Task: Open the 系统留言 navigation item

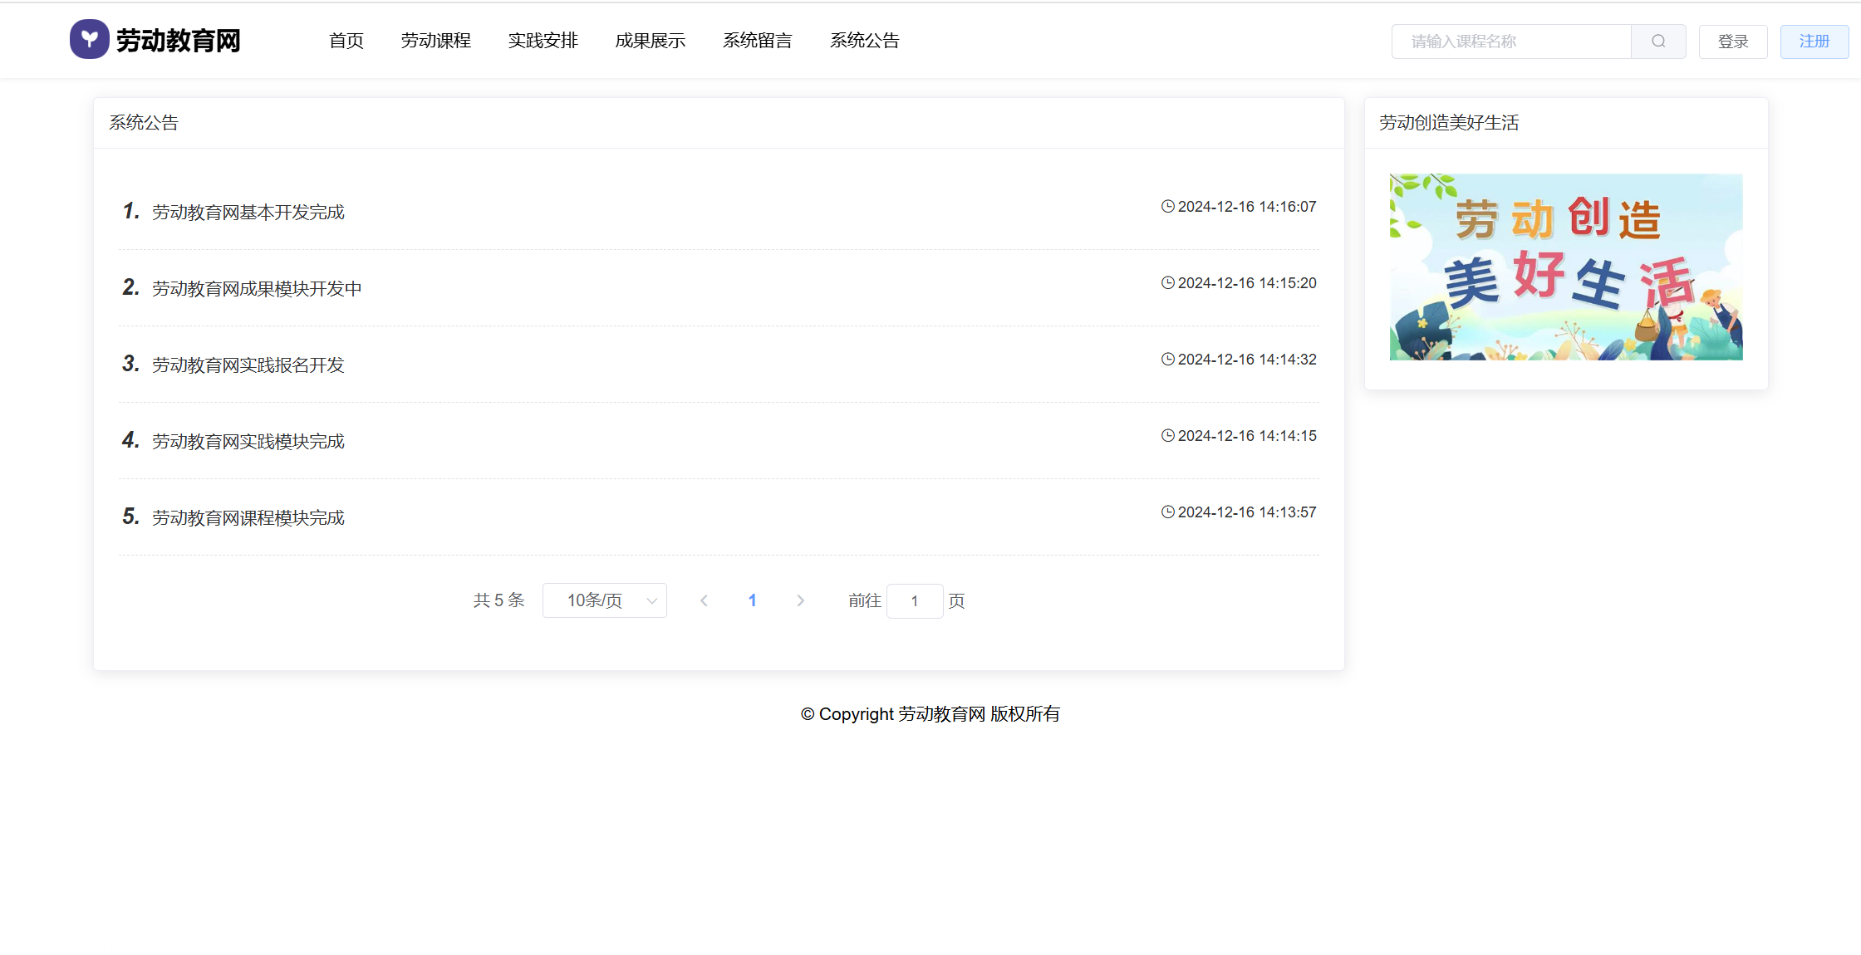Action: [757, 41]
